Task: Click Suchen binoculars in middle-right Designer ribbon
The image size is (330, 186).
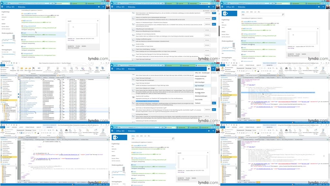Action: [x=286, y=68]
